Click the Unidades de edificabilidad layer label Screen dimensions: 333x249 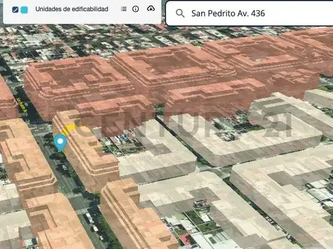(71, 9)
